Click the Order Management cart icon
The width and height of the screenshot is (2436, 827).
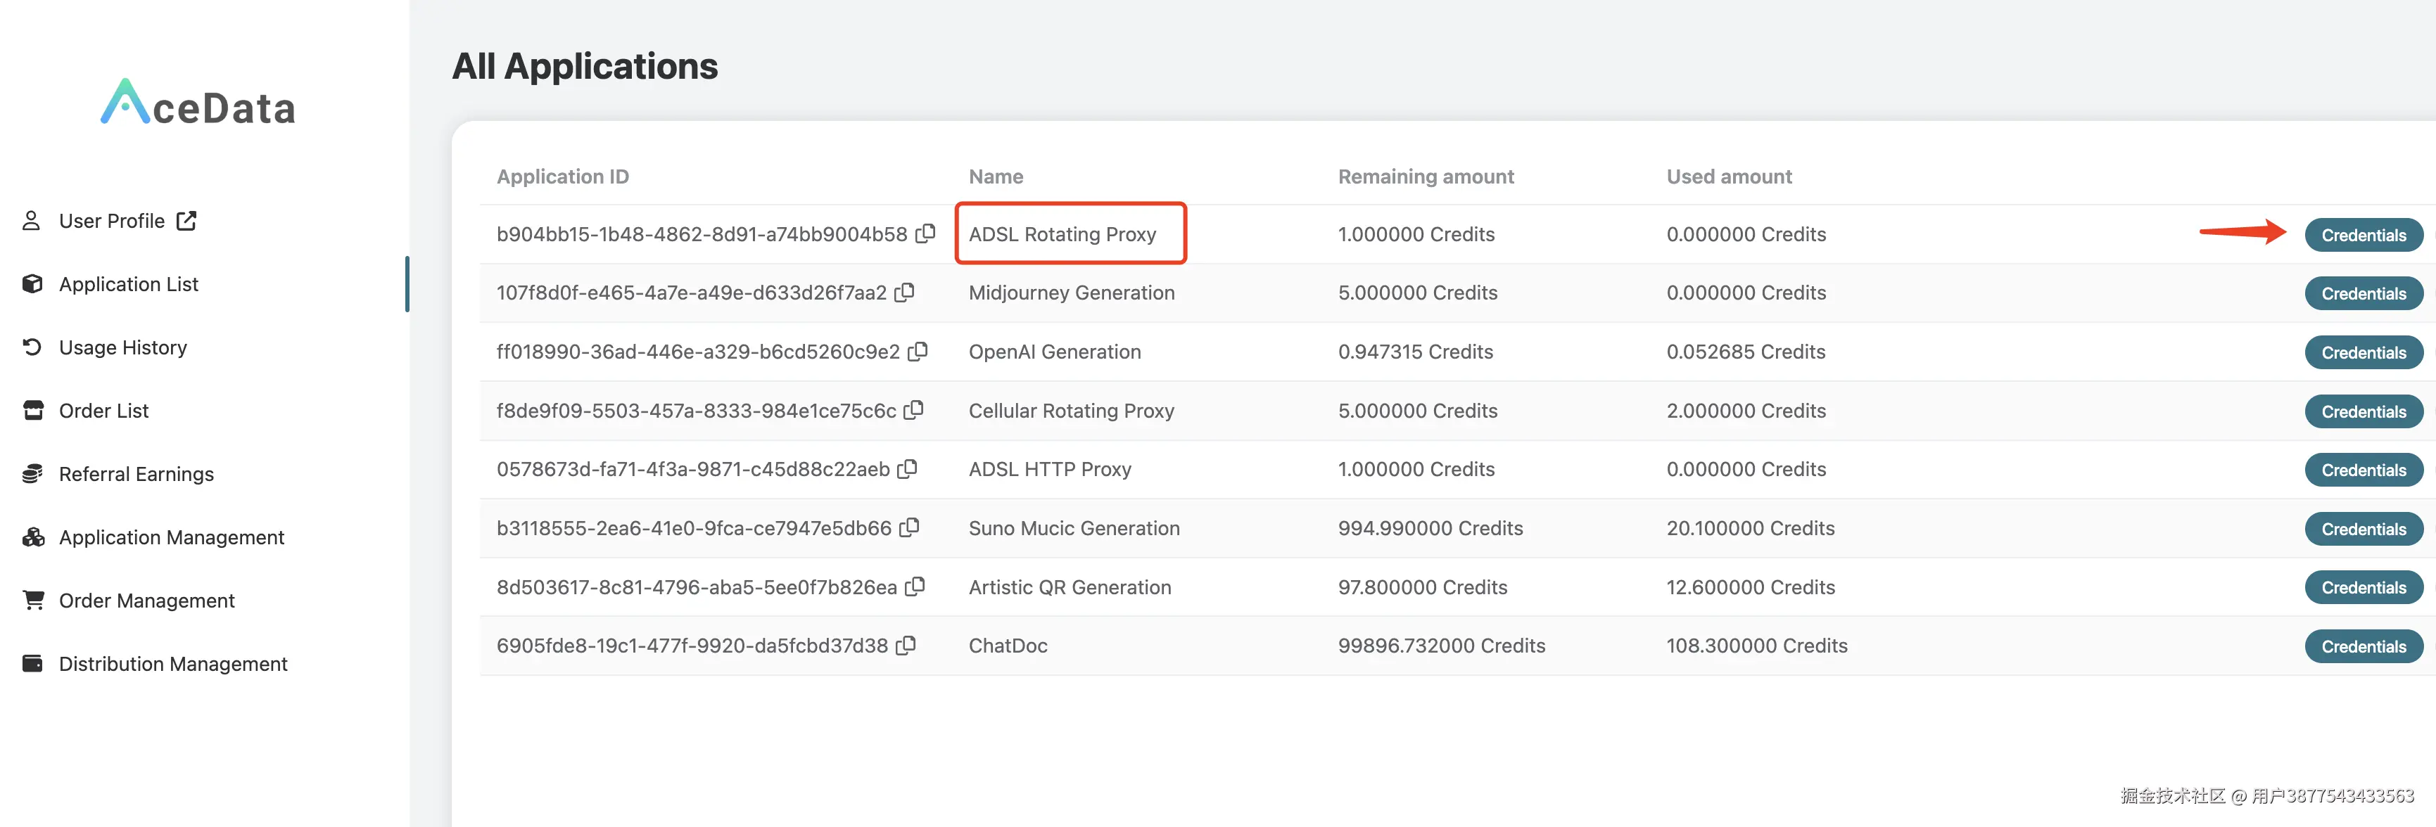coord(33,600)
